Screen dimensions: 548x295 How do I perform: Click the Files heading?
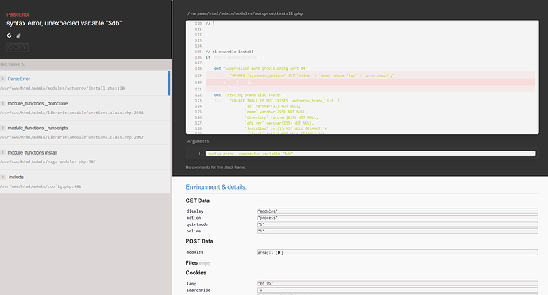pyautogui.click(x=191, y=262)
